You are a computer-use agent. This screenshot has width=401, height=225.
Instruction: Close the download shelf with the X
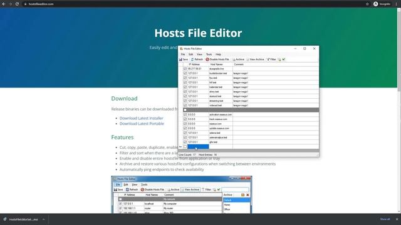tap(397, 219)
